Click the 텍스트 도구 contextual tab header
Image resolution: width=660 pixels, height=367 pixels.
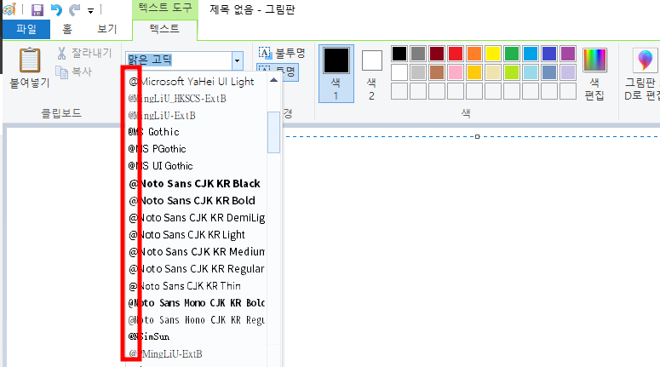(165, 9)
